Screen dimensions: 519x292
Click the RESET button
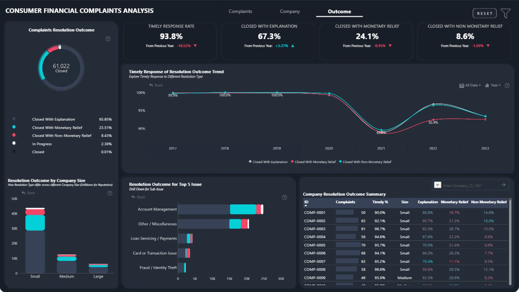(x=484, y=13)
